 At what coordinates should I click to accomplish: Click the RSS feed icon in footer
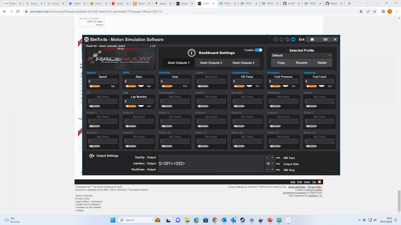click(x=320, y=182)
